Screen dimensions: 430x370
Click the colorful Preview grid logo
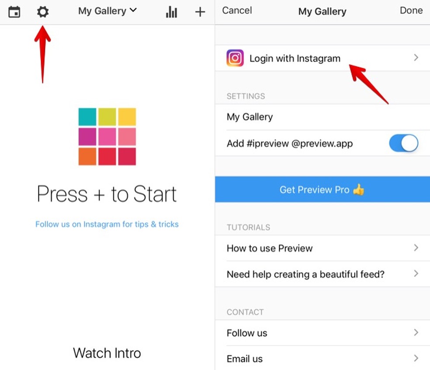point(107,136)
